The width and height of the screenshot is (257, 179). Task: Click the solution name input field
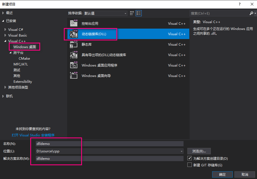110,159
